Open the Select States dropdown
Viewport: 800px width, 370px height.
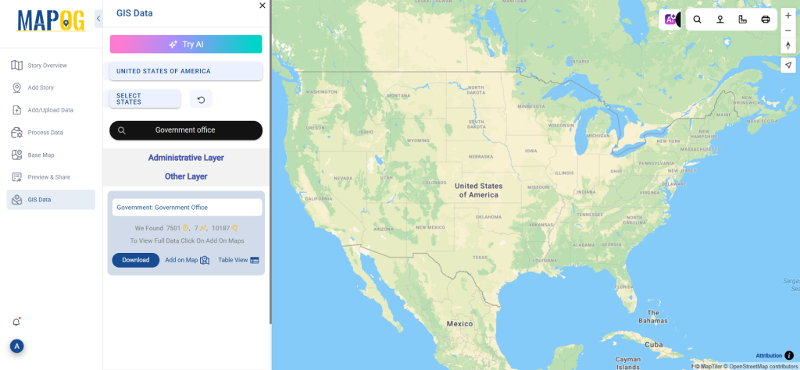click(x=145, y=99)
